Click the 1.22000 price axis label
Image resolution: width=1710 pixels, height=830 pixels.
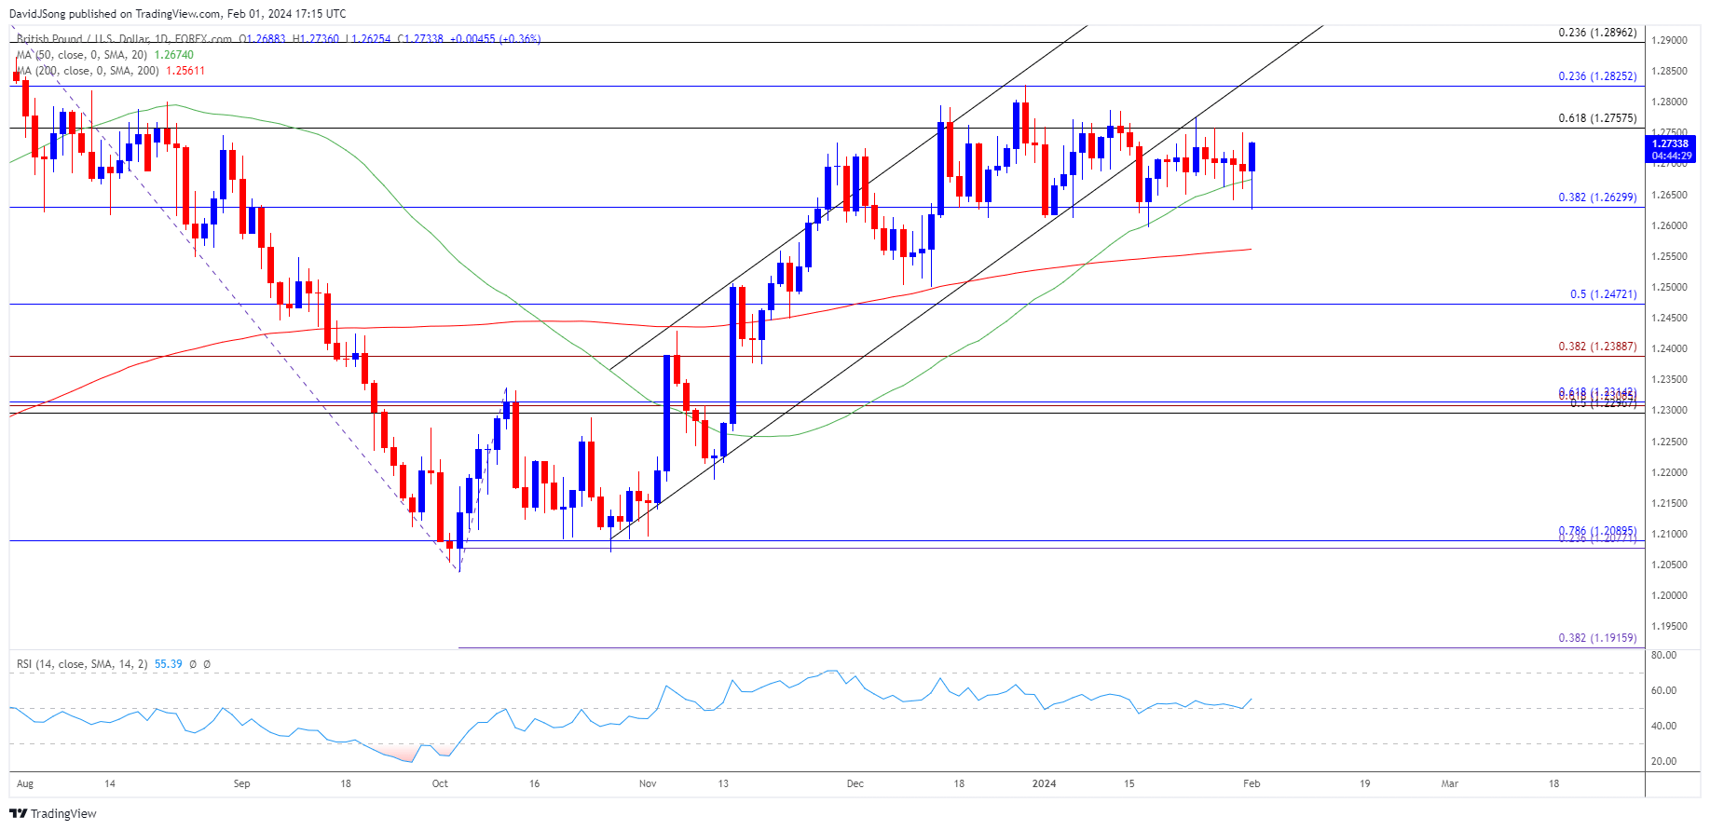[x=1669, y=472]
